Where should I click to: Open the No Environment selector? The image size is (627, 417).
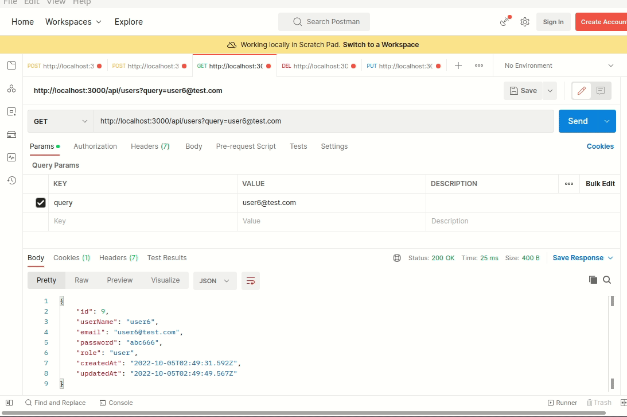558,65
